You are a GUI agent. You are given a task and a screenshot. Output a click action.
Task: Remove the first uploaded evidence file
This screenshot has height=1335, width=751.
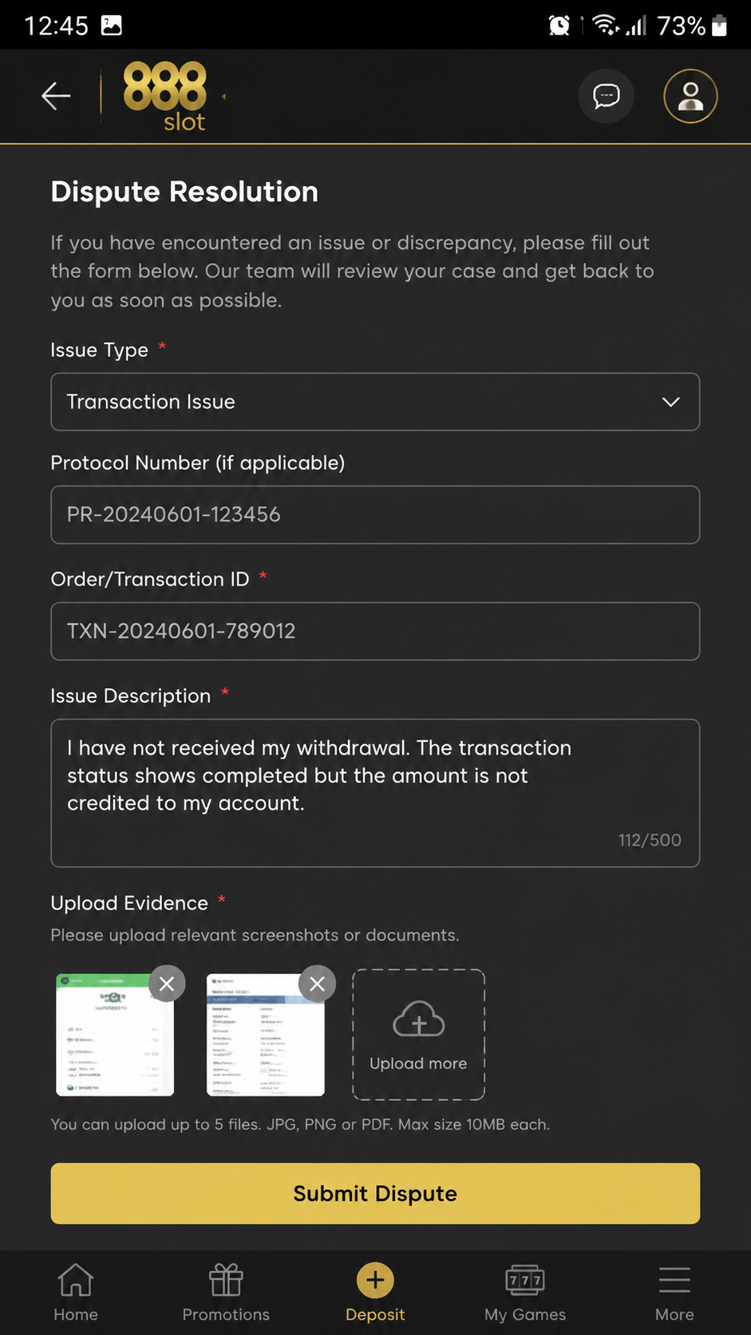167,984
